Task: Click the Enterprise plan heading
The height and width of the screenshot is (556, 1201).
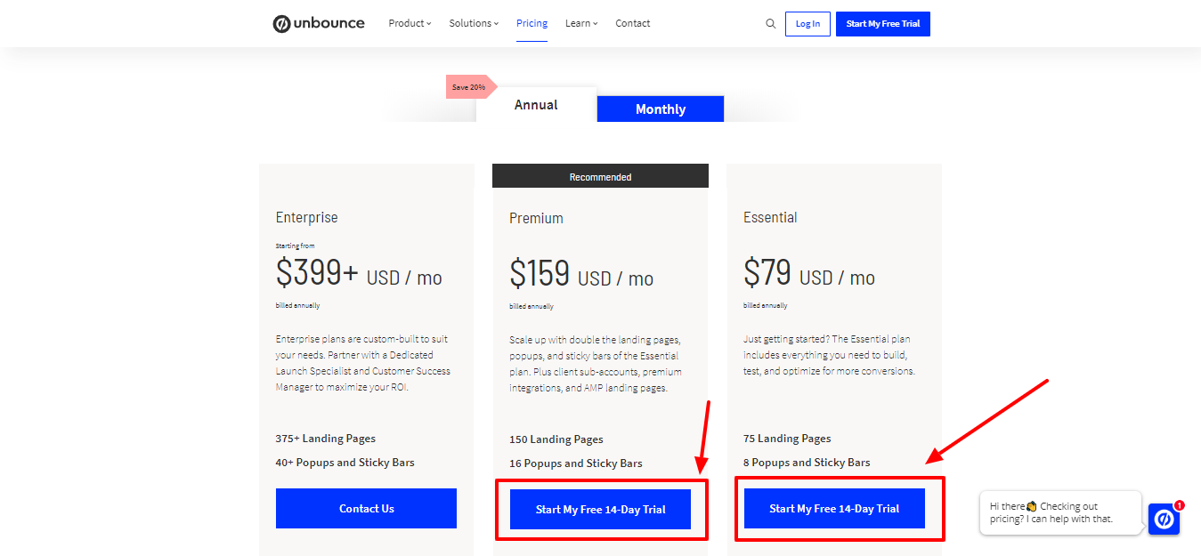Action: 307,217
